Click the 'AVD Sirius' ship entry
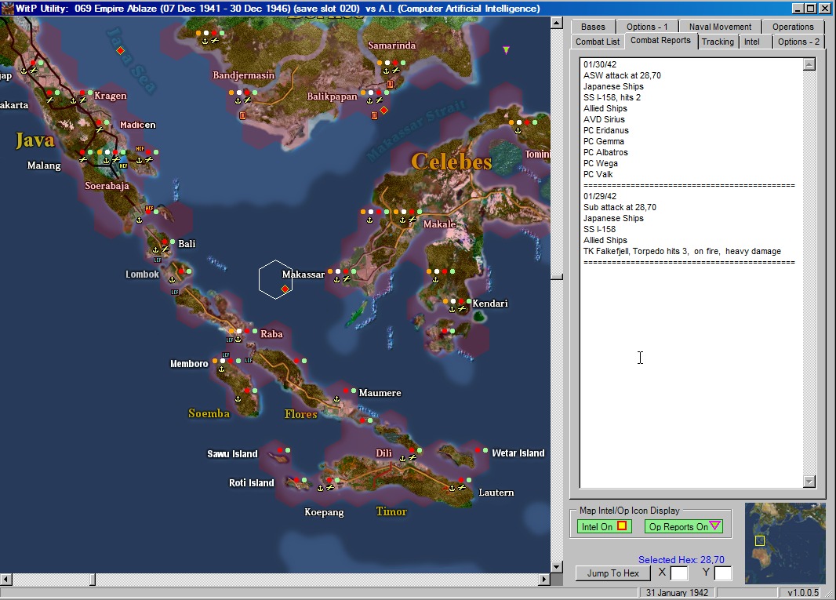The width and height of the screenshot is (836, 600). [x=604, y=119]
